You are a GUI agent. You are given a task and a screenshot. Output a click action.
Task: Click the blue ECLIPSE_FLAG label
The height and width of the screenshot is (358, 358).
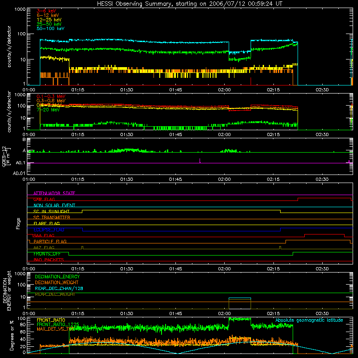49,230
